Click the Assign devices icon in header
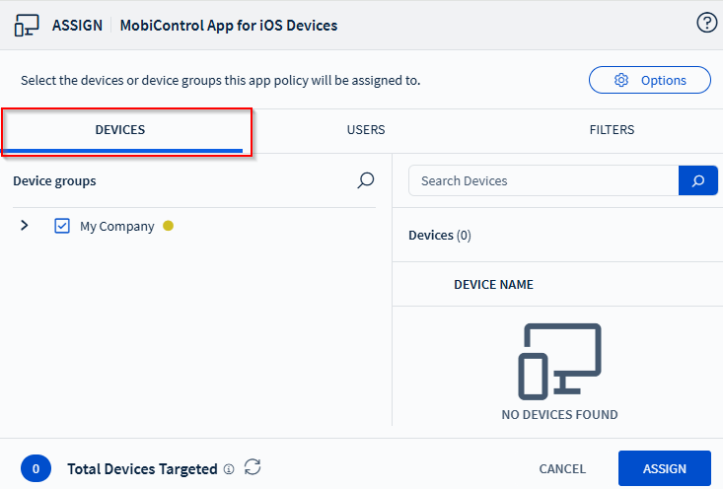 (27, 25)
